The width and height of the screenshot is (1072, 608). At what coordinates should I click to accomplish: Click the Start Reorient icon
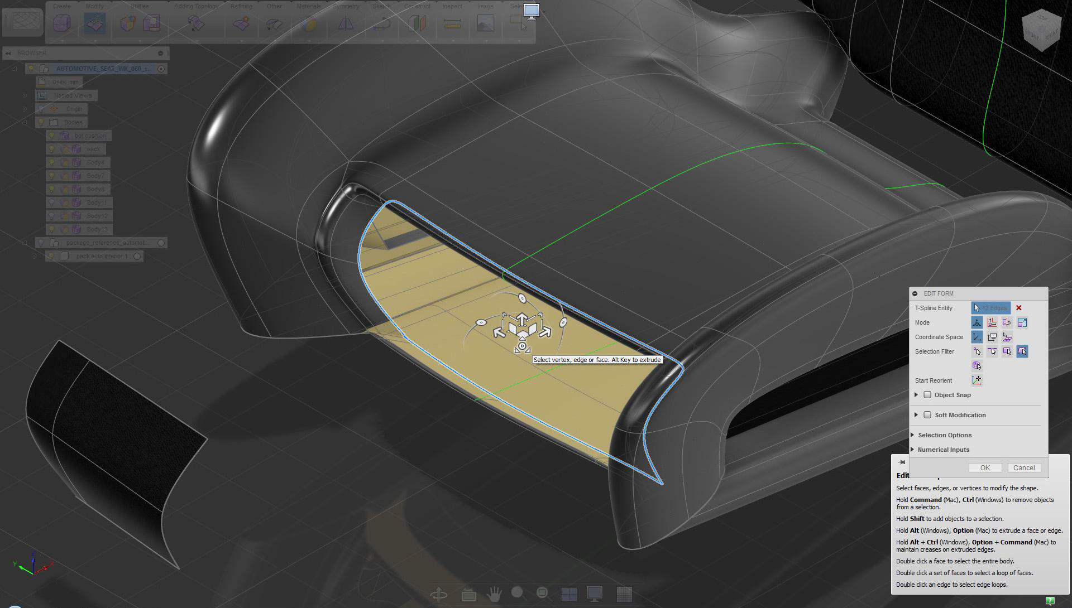977,380
